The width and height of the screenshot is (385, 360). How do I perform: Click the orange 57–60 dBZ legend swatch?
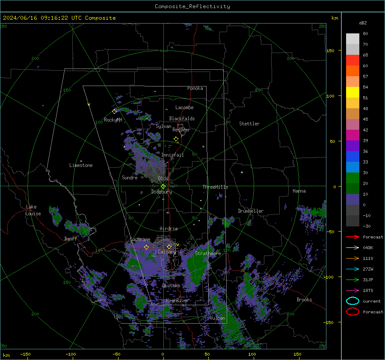coord(352,71)
